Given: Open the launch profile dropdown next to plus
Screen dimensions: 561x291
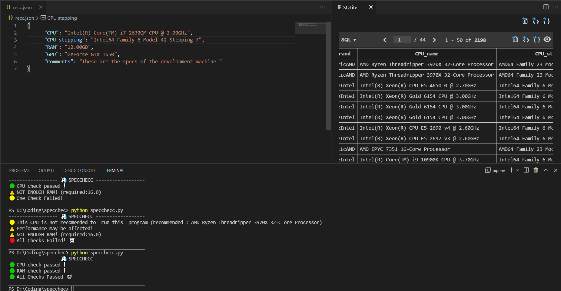Looking at the screenshot, I should 517,170.
